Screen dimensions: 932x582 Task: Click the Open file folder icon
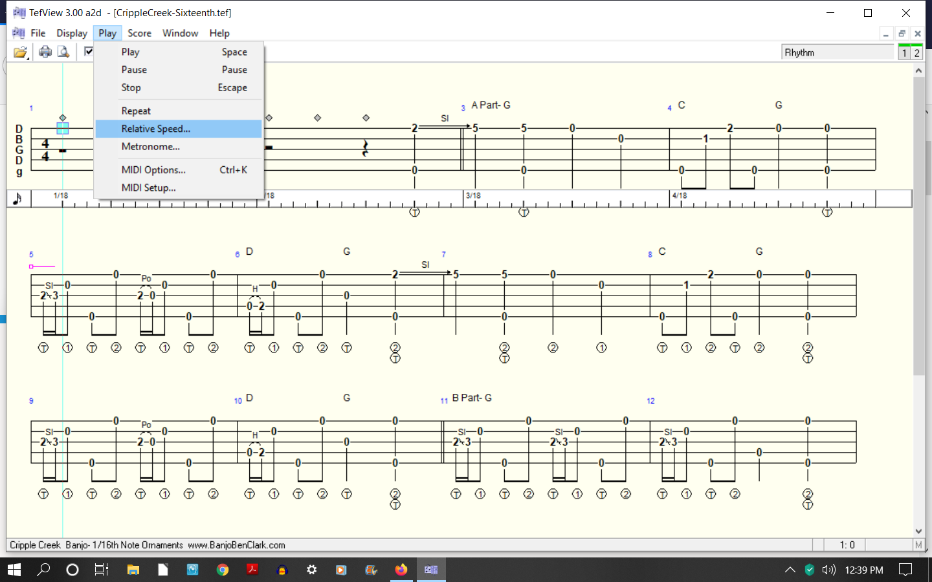[21, 52]
